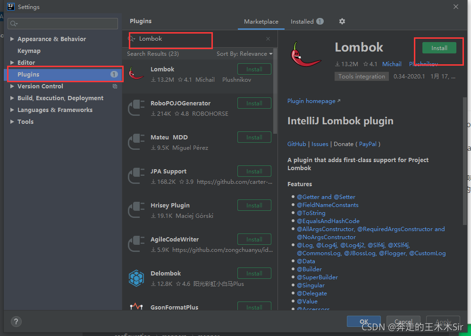Install the Mateu MDD plugin
This screenshot has height=336, width=471.
click(x=254, y=137)
